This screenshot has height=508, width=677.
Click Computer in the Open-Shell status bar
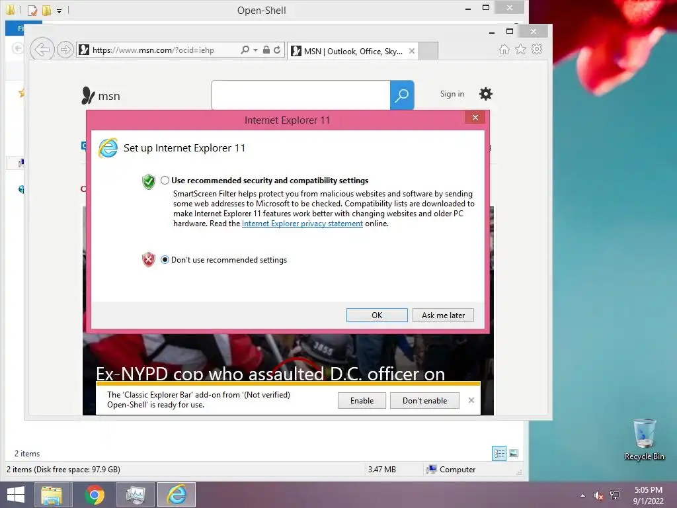click(451, 470)
